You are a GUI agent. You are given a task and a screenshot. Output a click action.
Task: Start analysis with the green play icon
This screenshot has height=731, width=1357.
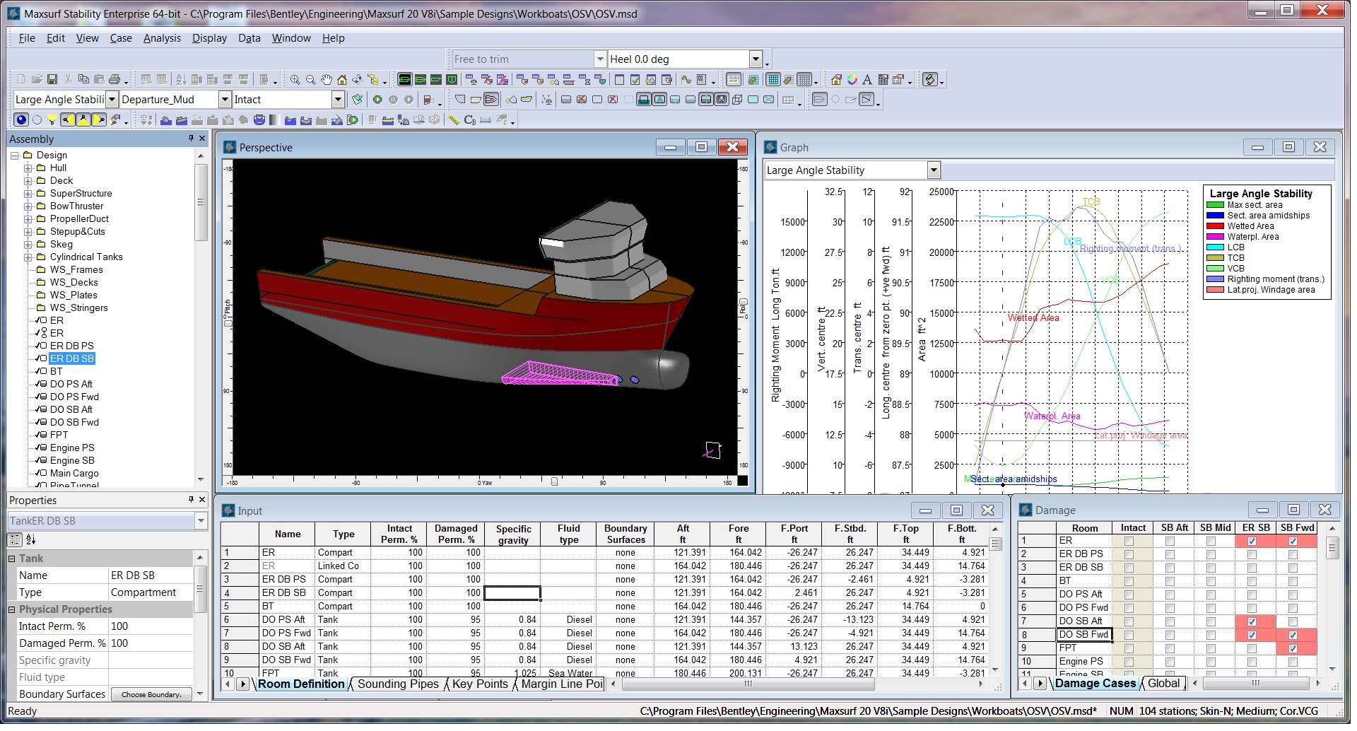point(377,100)
